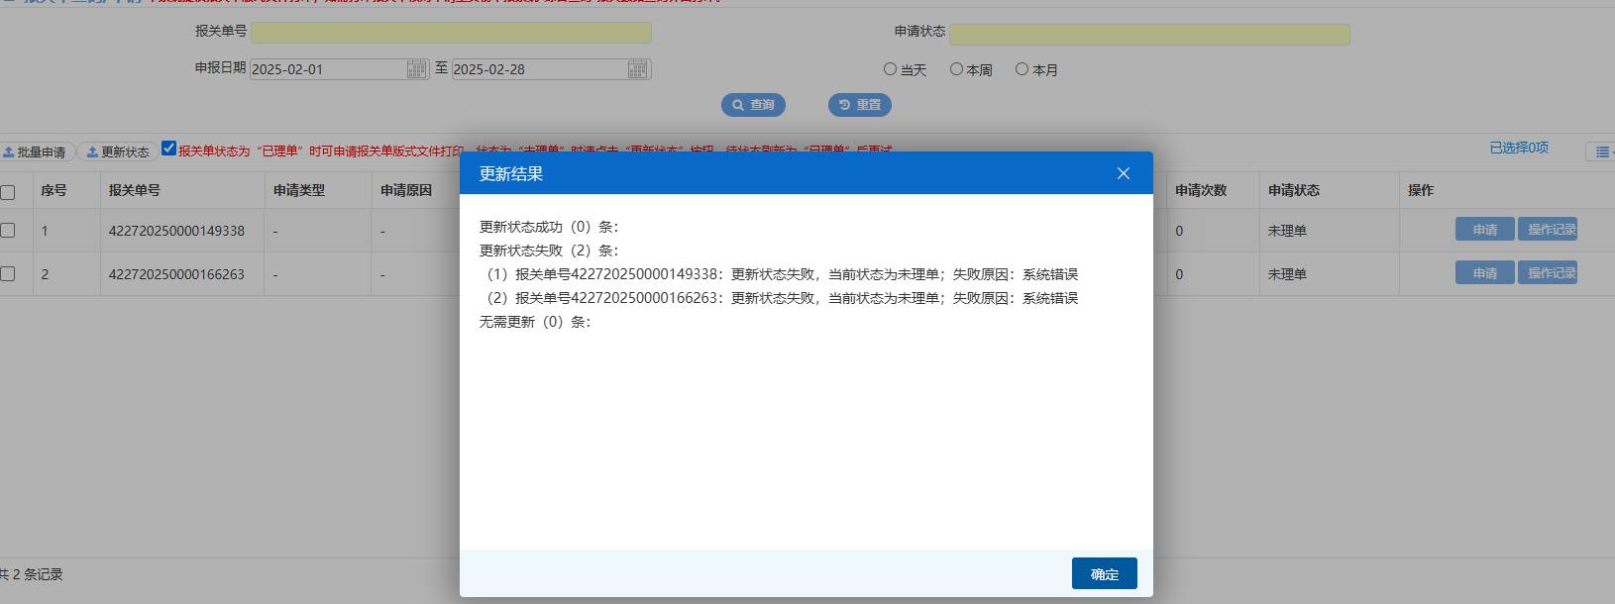
Task: Select the 本月 radio button
Action: point(1022,69)
